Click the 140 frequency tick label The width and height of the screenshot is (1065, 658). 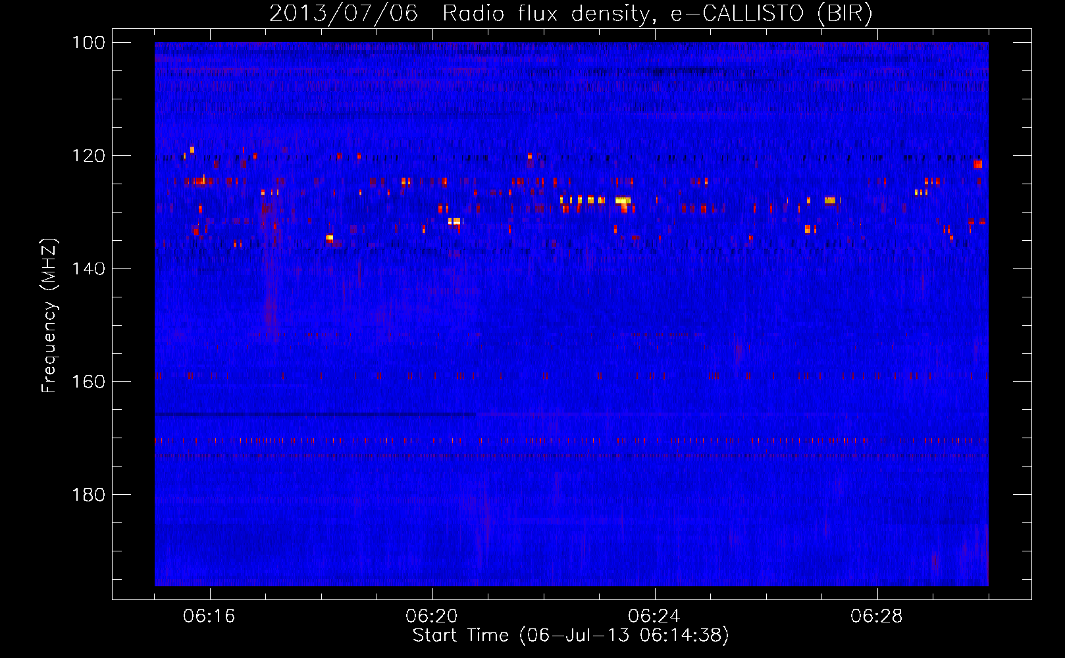[88, 268]
